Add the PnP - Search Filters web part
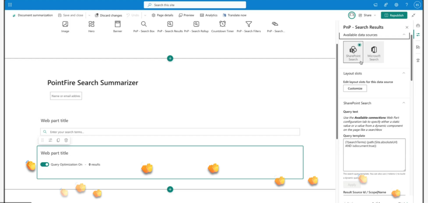 [249, 27]
